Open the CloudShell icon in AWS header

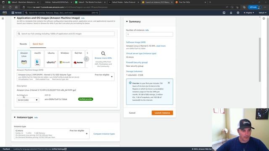pyautogui.click(x=224, y=13)
